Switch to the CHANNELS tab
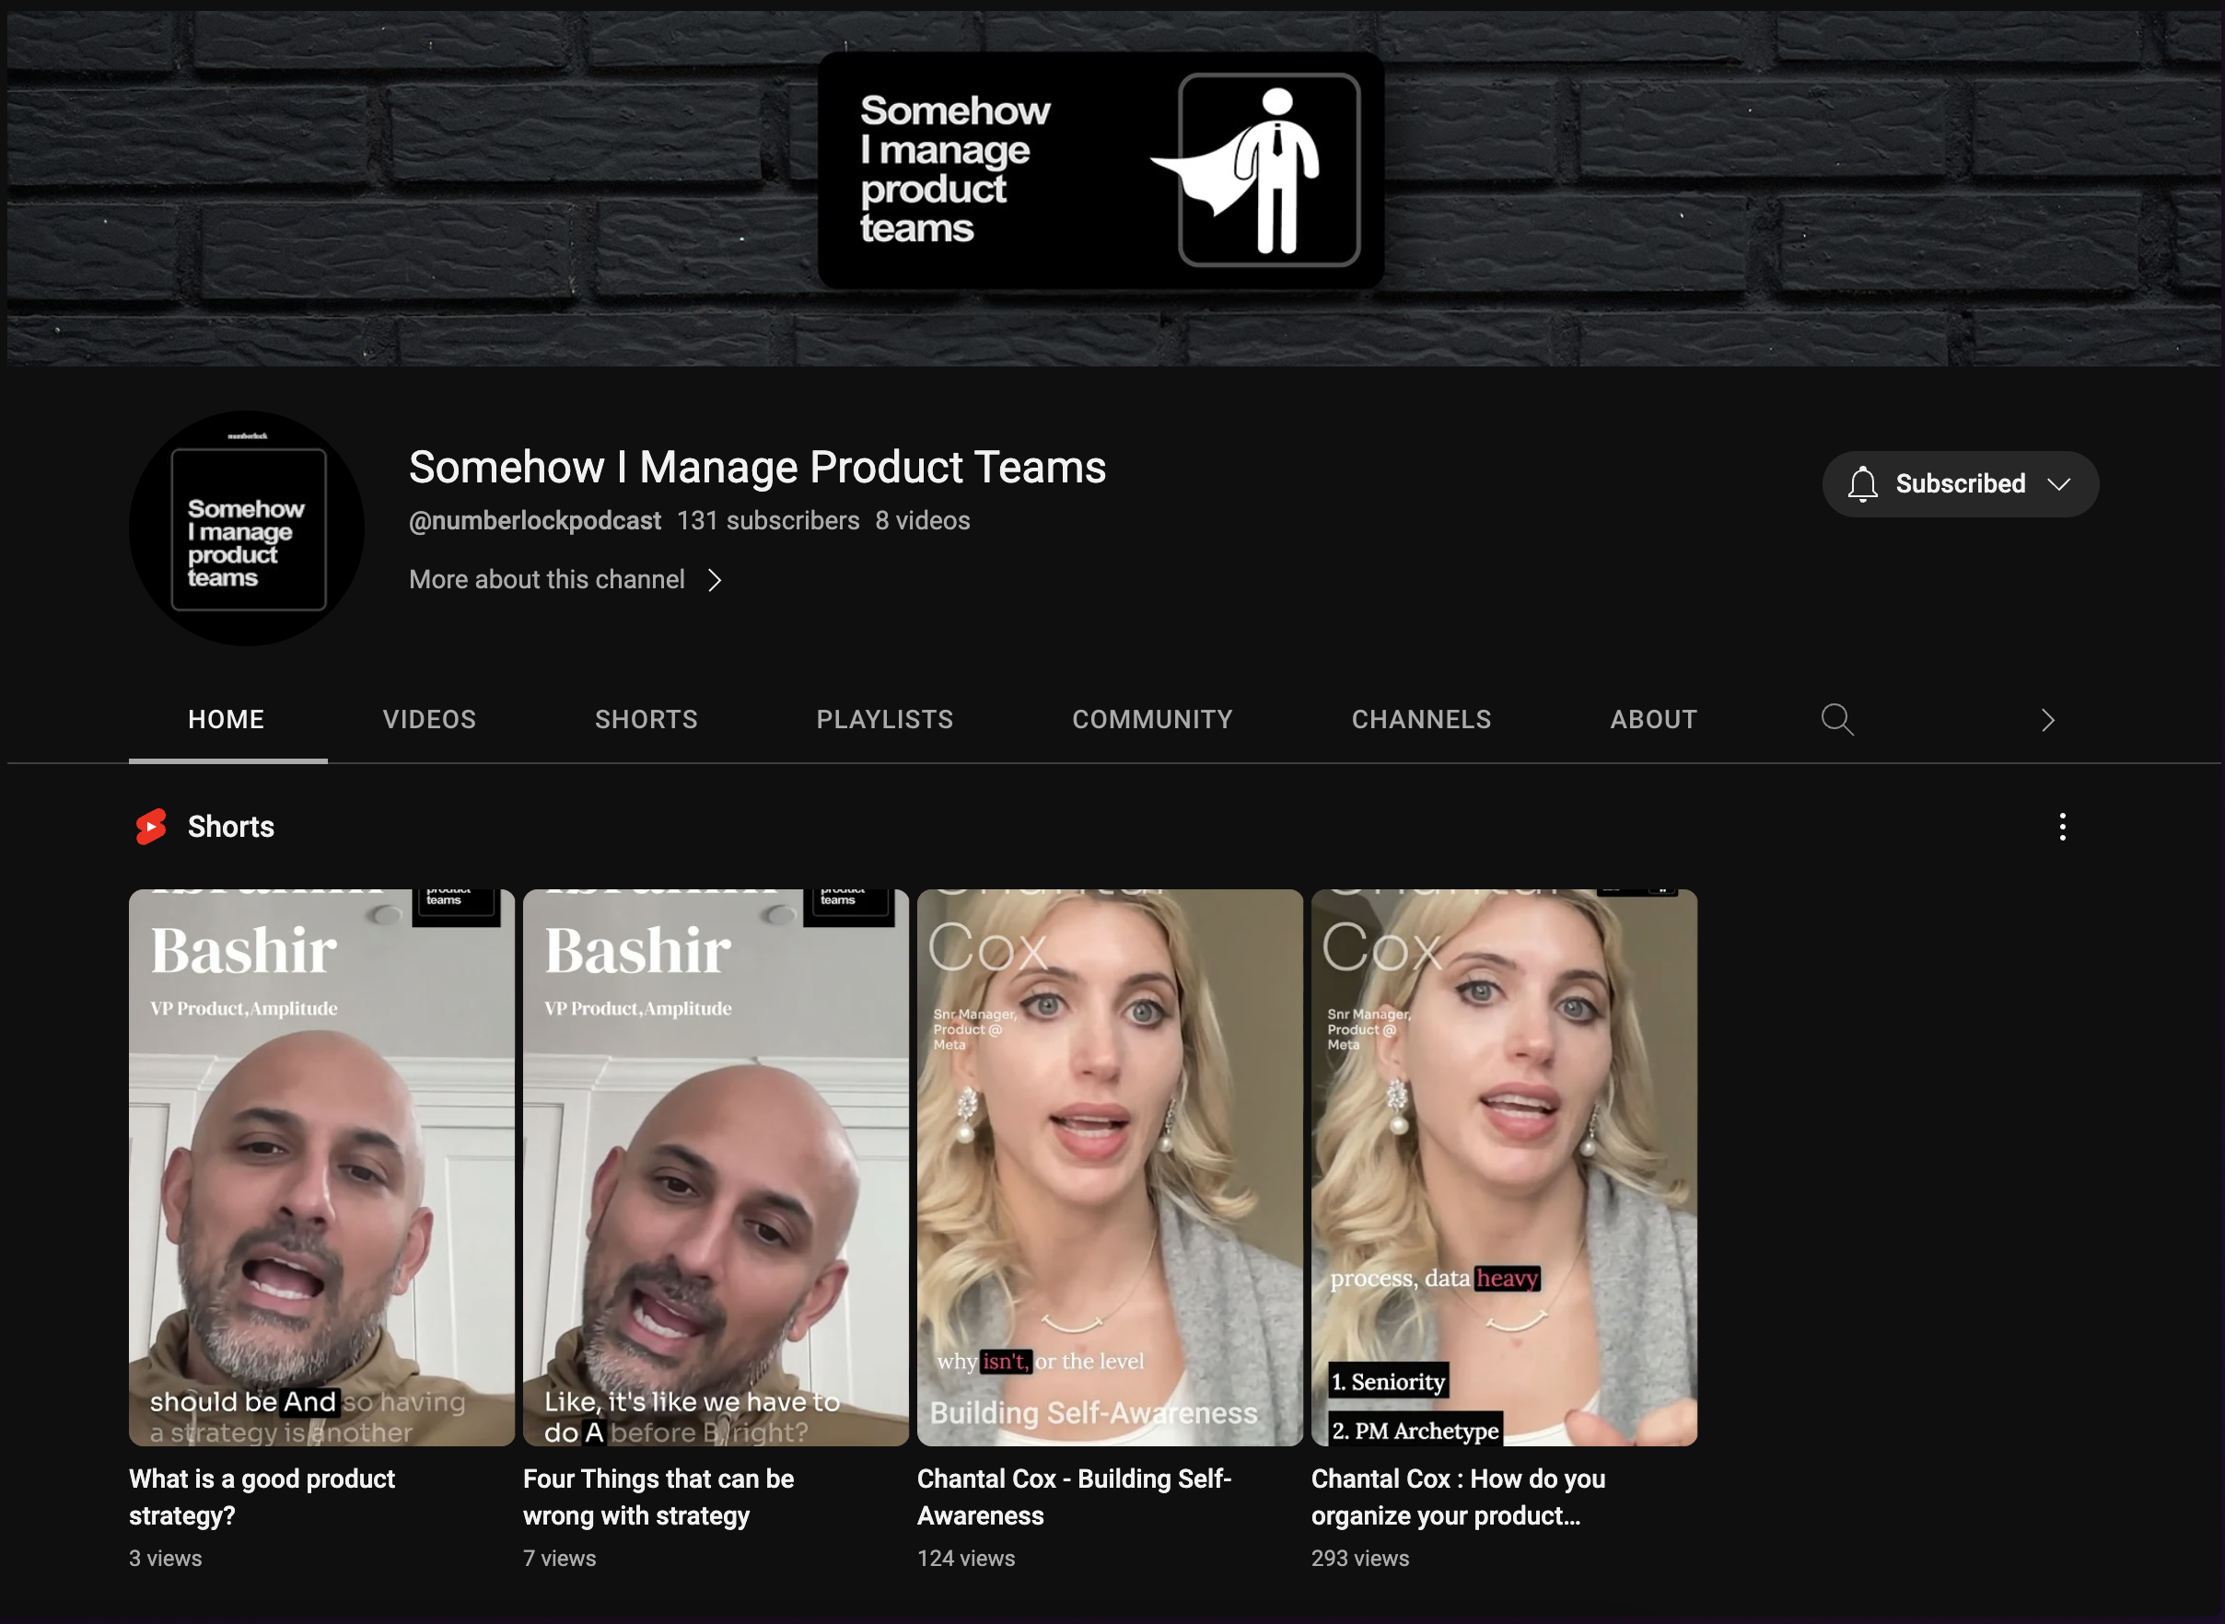 [x=1421, y=720]
